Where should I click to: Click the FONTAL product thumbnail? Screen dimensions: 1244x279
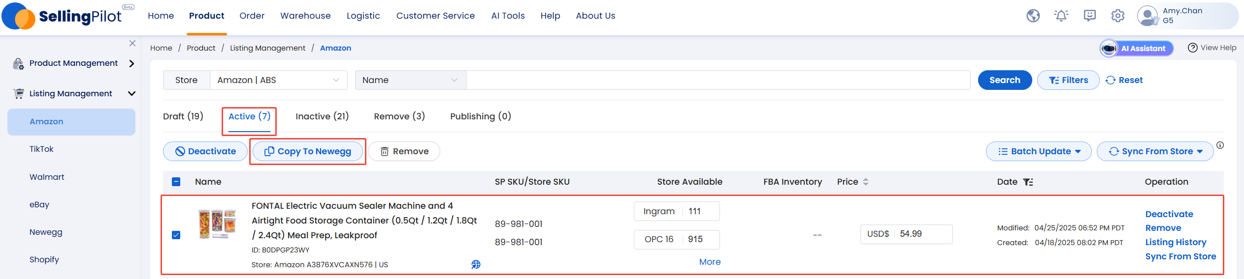(217, 223)
